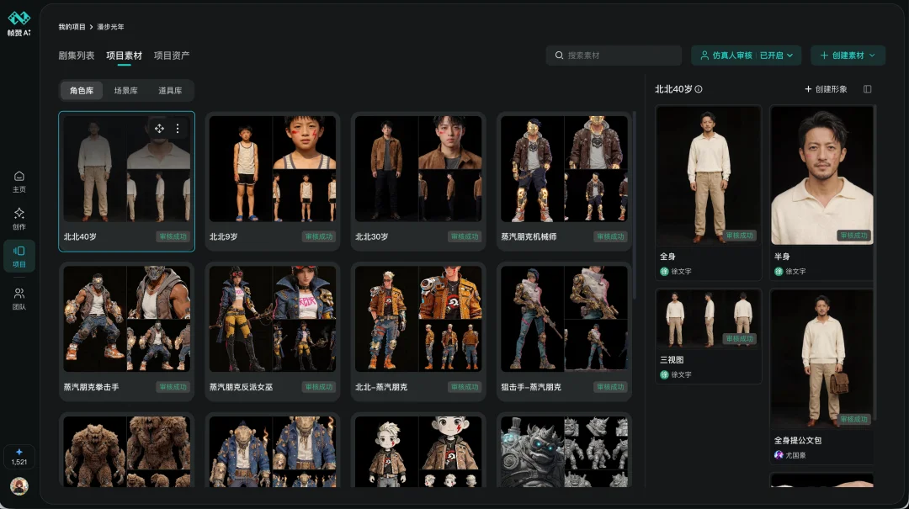
Task: Click 我的项目 in the breadcrumb
Action: point(71,27)
